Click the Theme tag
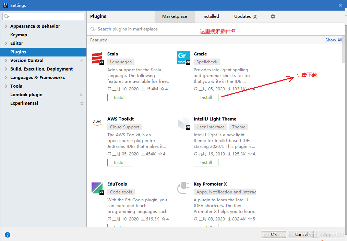The width and height of the screenshot is (347, 241). coord(239,127)
